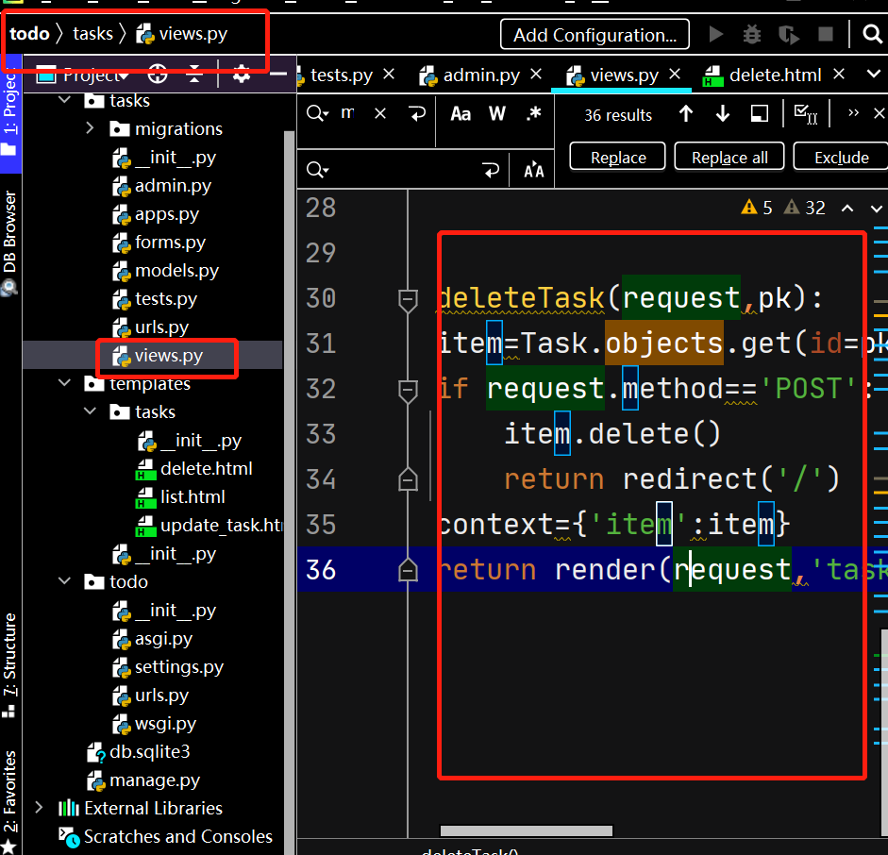Screen dimensions: 888x855
Task: Click tasks in the breadcrumb path
Action: point(92,33)
